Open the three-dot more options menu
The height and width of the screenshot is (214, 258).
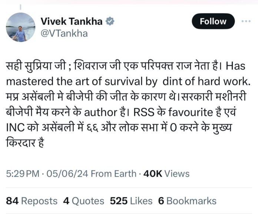pos(246,21)
